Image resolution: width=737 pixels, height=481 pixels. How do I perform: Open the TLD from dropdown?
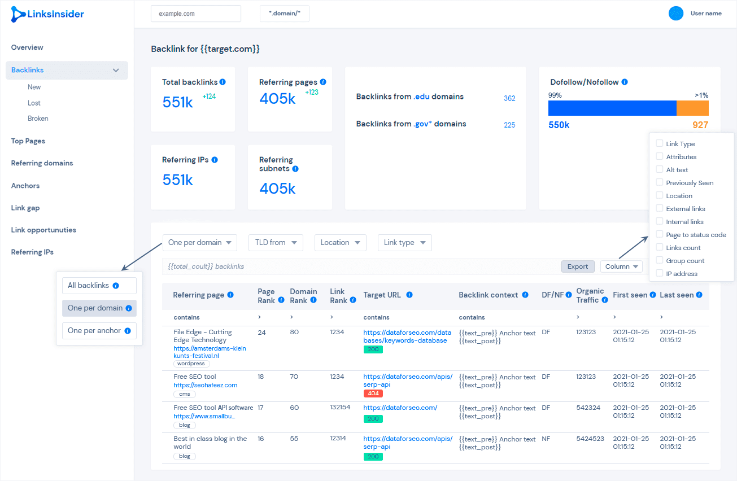[x=276, y=242]
